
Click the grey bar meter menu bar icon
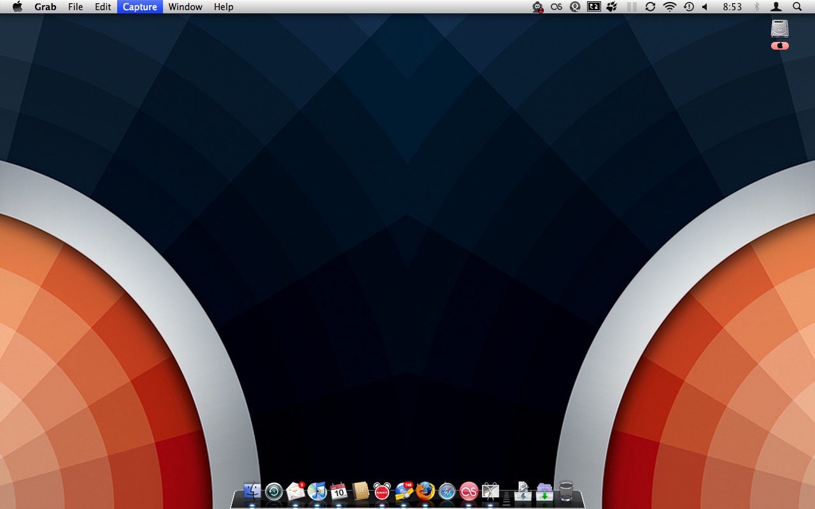click(x=632, y=7)
